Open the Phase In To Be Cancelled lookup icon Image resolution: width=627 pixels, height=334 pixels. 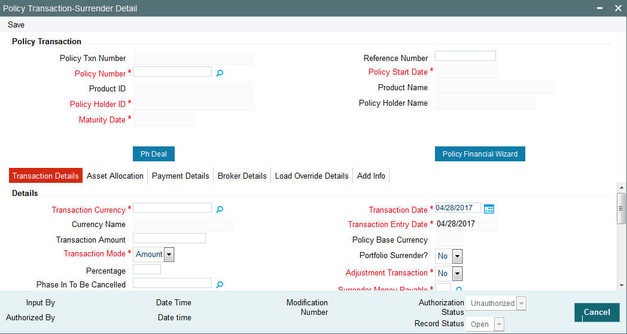(220, 284)
